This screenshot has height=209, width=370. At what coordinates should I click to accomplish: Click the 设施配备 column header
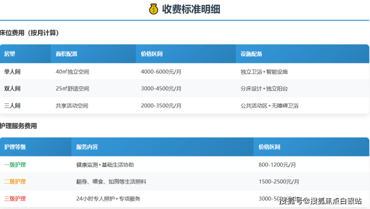pos(251,54)
